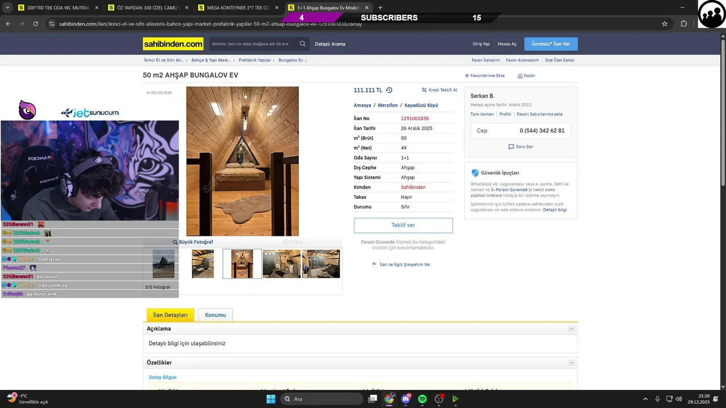Switch to the Konumu tab
Screen dimensions: 726x408
pos(216,315)
